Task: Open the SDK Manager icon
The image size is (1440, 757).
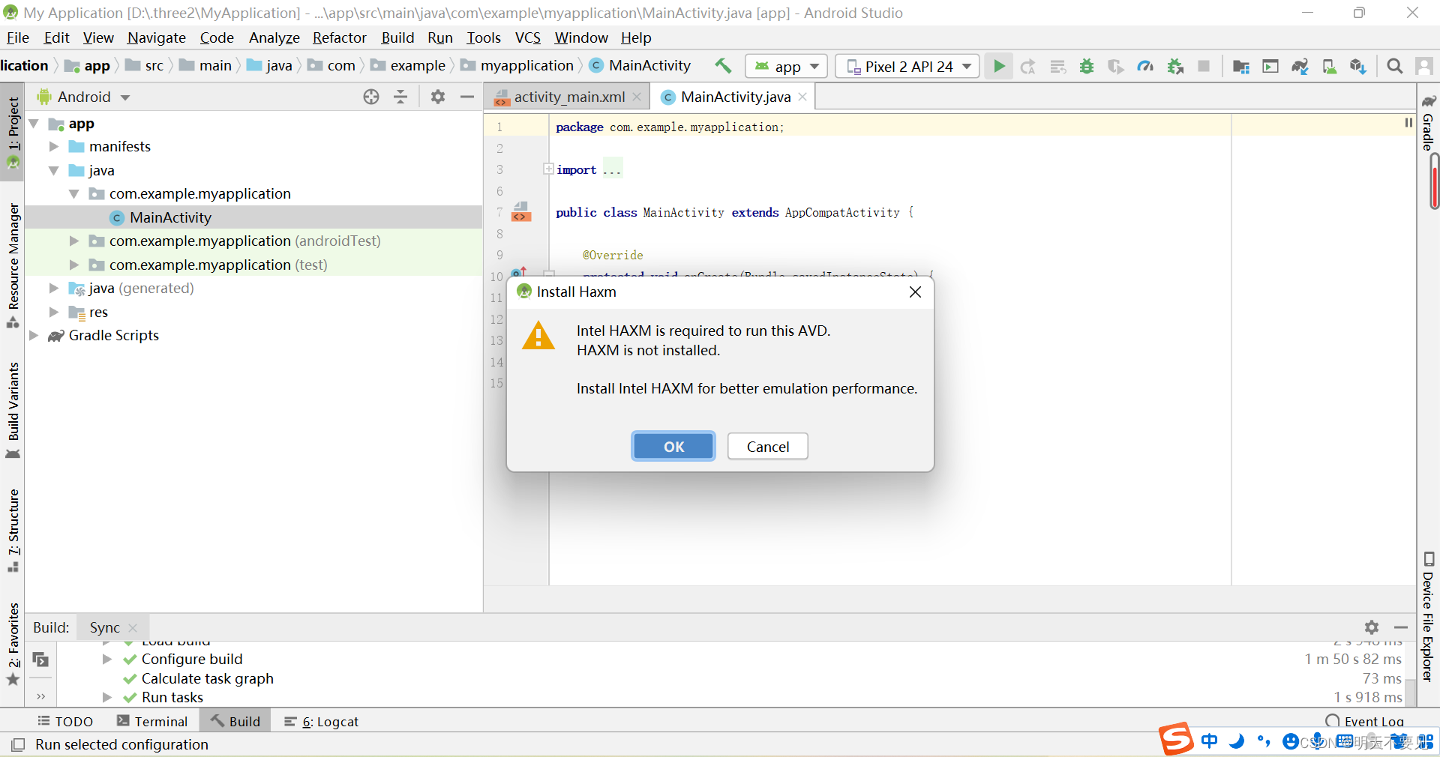Action: click(x=1358, y=66)
